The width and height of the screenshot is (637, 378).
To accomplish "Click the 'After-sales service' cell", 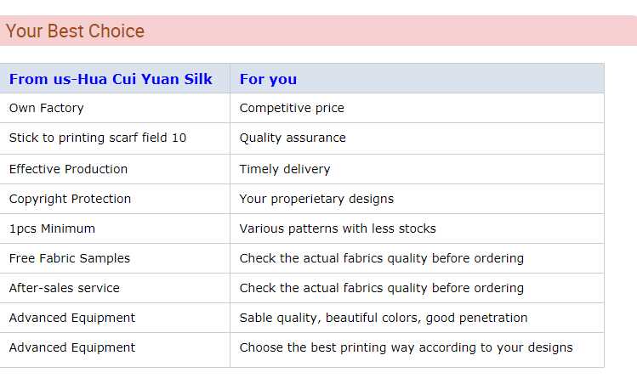I will coord(64,288).
